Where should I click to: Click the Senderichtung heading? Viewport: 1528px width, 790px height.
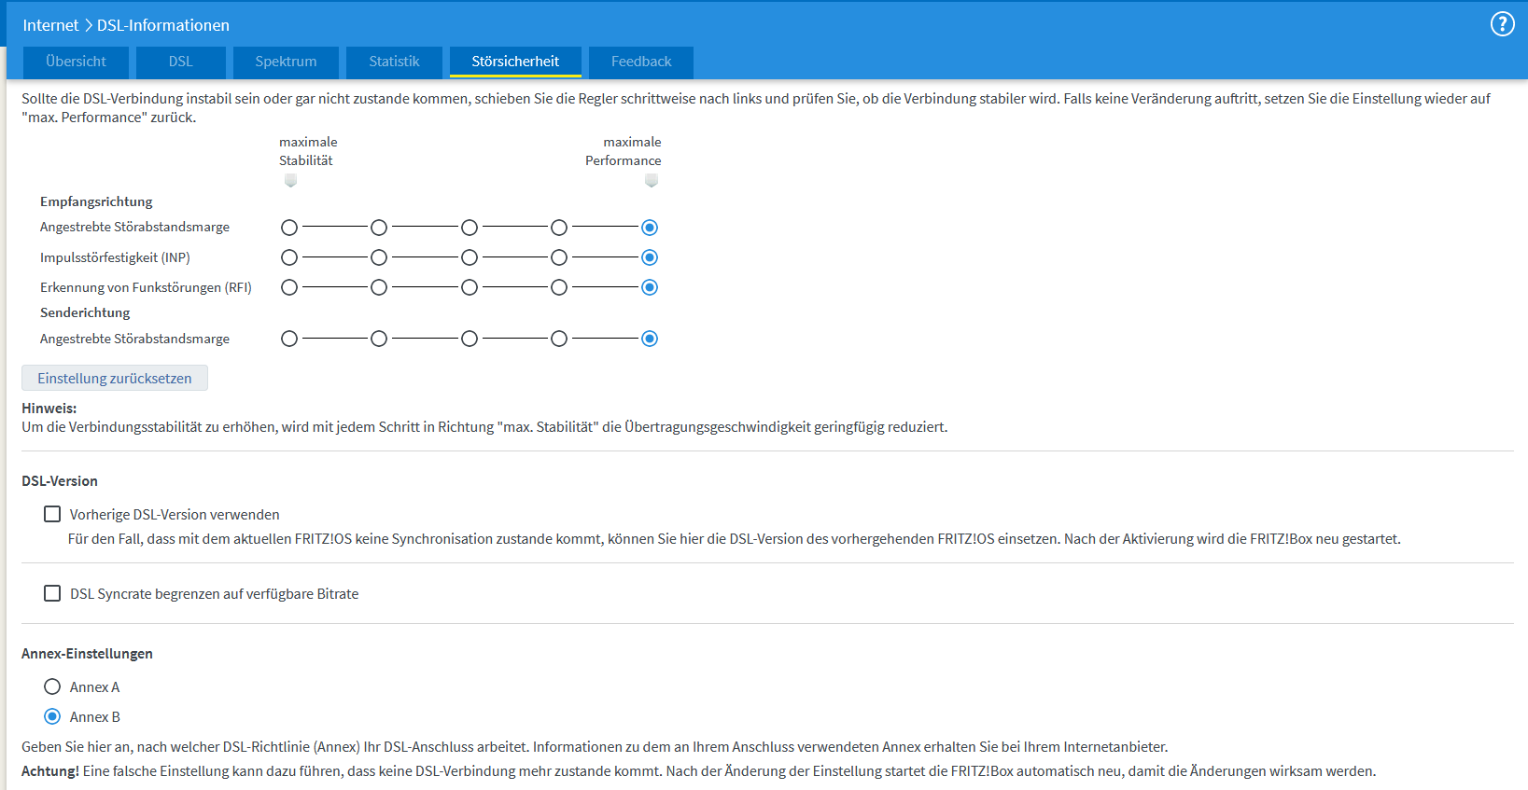click(x=85, y=312)
